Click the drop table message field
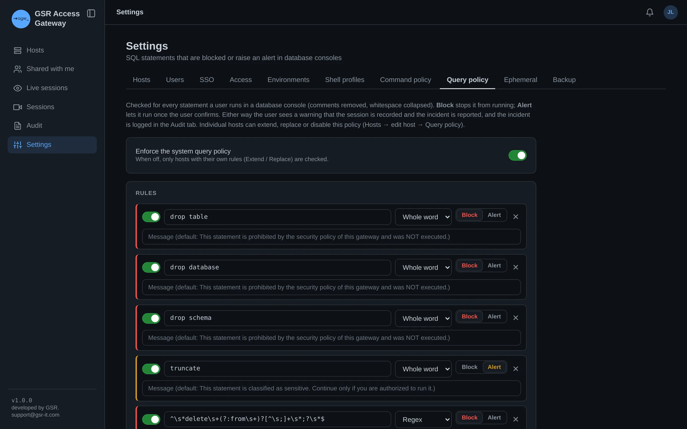This screenshot has height=429, width=687. pos(331,237)
